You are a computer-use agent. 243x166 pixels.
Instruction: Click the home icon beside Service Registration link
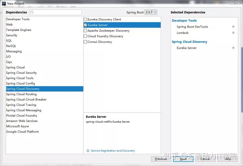coord(88,151)
